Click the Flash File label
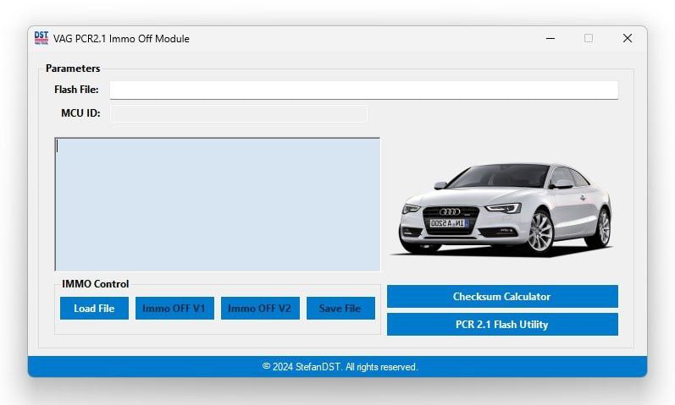Image resolution: width=675 pixels, height=405 pixels. point(76,90)
